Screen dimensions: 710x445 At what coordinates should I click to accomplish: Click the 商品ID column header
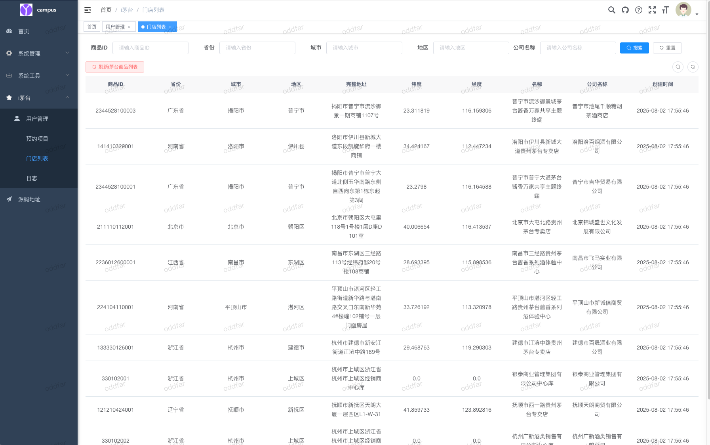(116, 84)
